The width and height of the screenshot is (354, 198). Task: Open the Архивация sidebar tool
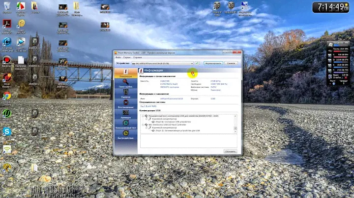(125, 114)
